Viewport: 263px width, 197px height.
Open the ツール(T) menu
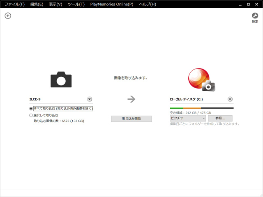(x=76, y=4)
